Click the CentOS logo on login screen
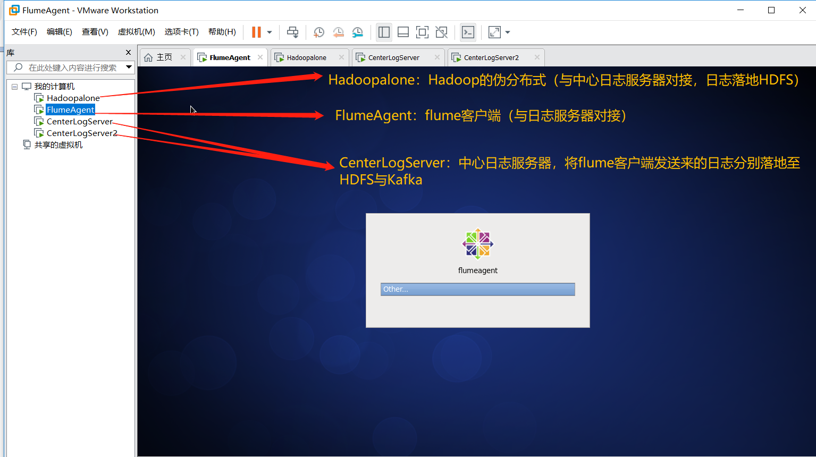This screenshot has height=457, width=816. tap(478, 244)
